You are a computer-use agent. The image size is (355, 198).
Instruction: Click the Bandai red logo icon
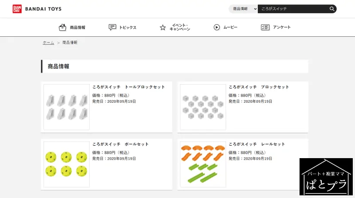pyautogui.click(x=17, y=9)
